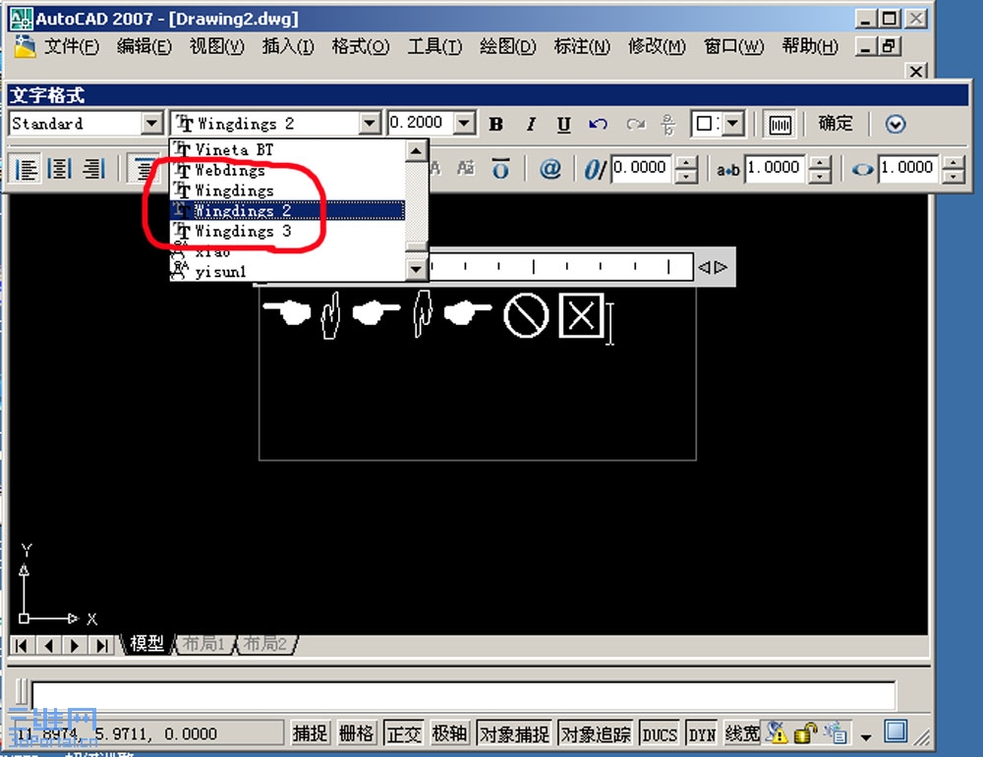The height and width of the screenshot is (757, 983).
Task: Click the text color swatch box
Action: pyautogui.click(x=705, y=124)
